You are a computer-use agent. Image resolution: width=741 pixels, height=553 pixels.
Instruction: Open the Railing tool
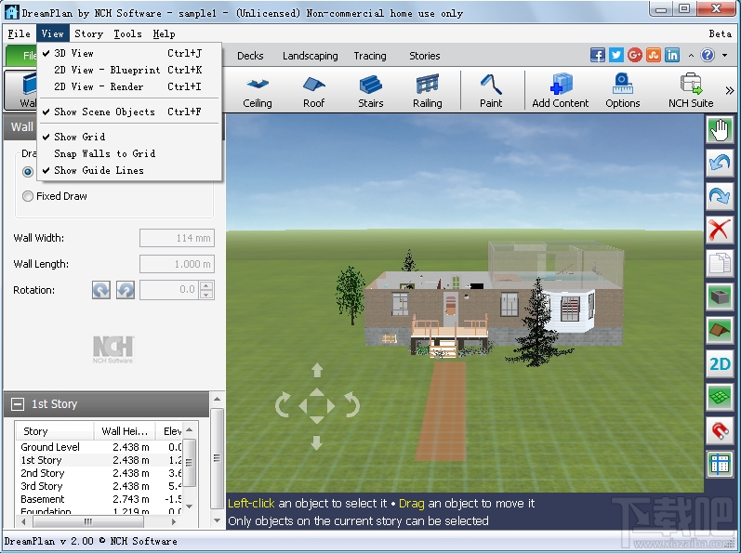tap(428, 91)
